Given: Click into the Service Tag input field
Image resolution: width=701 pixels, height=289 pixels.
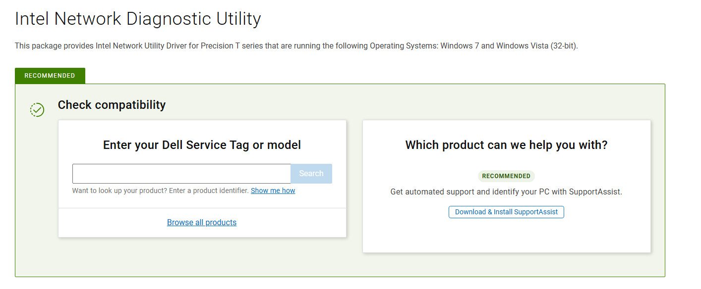Looking at the screenshot, I should (181, 174).
